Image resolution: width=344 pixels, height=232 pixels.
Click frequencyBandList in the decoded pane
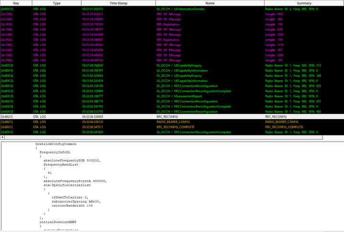(x=61, y=165)
